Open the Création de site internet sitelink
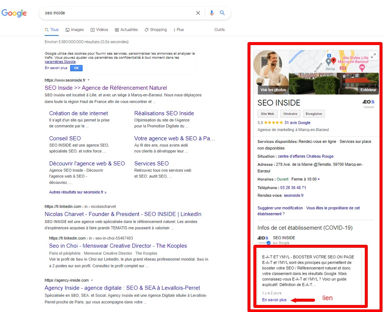 tap(78, 113)
